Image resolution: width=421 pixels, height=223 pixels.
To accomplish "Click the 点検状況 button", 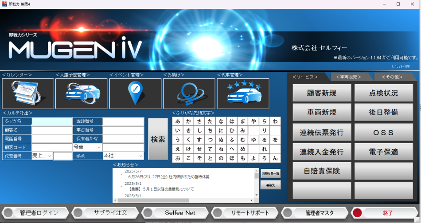I will coord(384,93).
